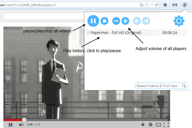Screen dimensions: 192x128
Task: Pause the YouTube video player
Action: (10, 125)
